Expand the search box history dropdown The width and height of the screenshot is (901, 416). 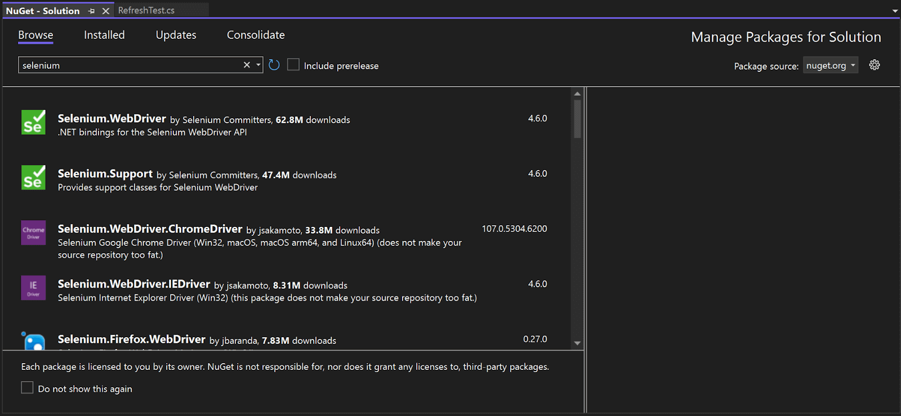(x=258, y=65)
